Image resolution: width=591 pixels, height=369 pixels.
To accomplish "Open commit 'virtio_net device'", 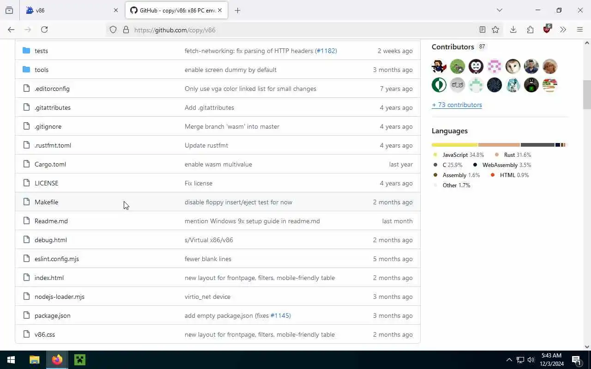I will point(207,297).
